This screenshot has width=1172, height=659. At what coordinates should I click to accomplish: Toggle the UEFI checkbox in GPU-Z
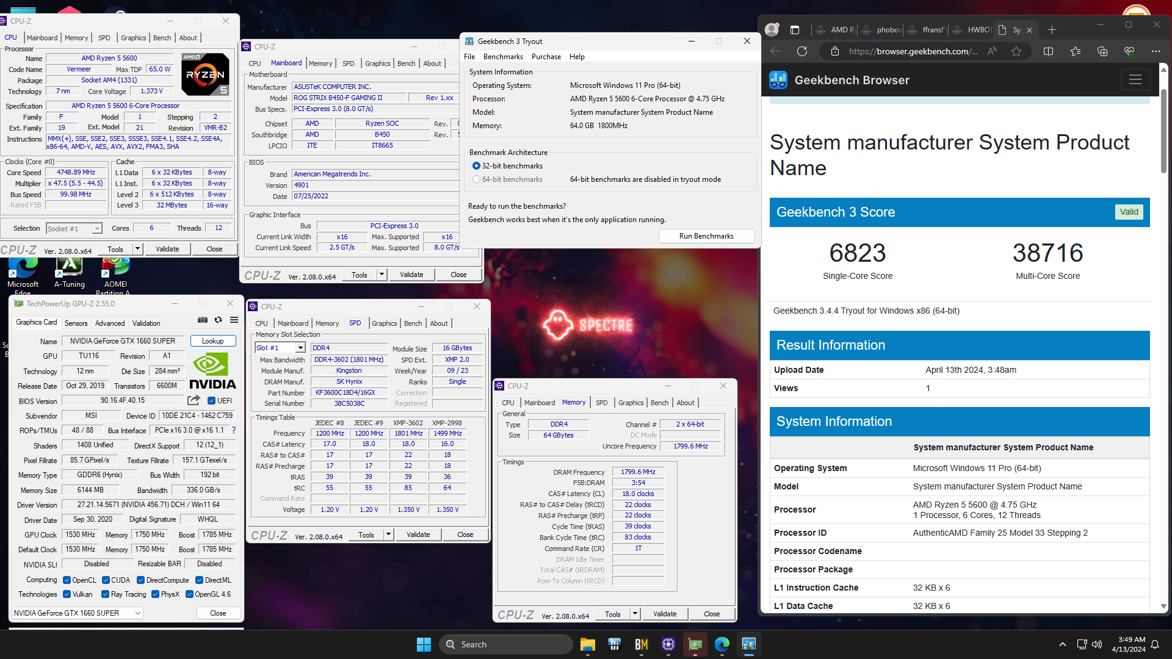211,401
